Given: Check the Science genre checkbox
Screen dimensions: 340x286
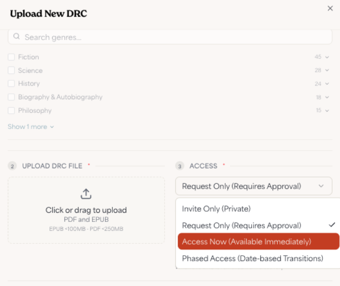Looking at the screenshot, I should pos(11,70).
